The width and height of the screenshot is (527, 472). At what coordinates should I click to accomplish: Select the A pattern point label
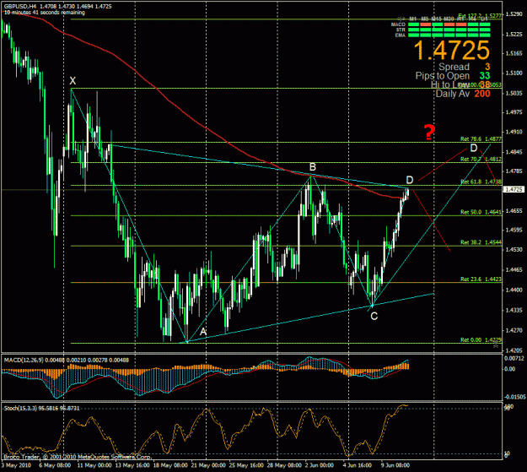[x=203, y=332]
